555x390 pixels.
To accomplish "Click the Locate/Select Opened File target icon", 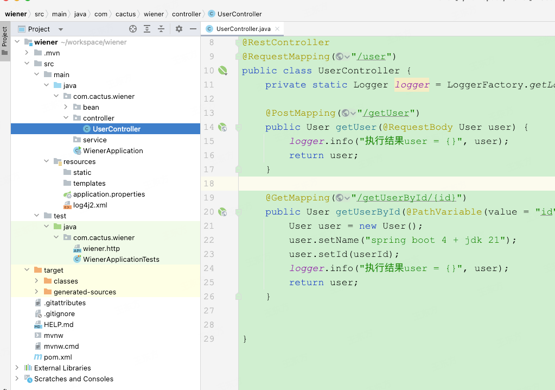I will tap(133, 29).
